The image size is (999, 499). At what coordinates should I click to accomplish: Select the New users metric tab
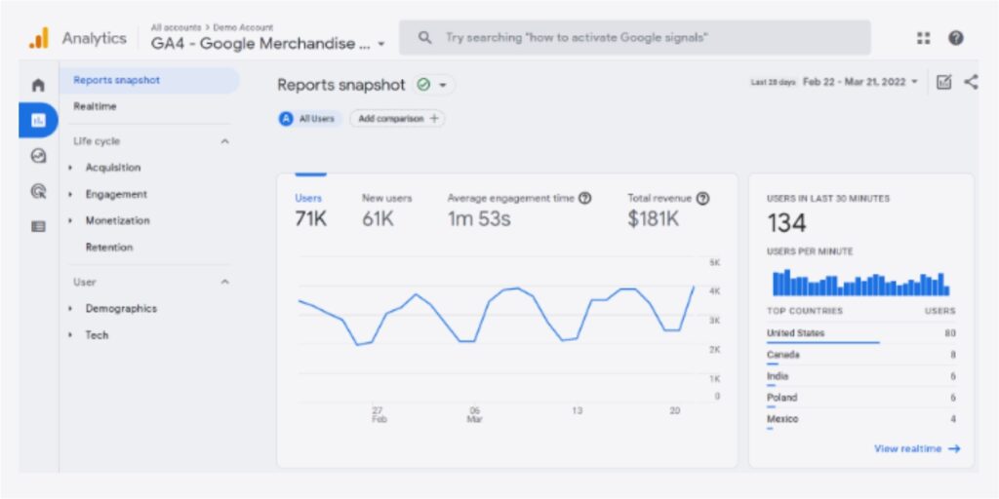[386, 211]
